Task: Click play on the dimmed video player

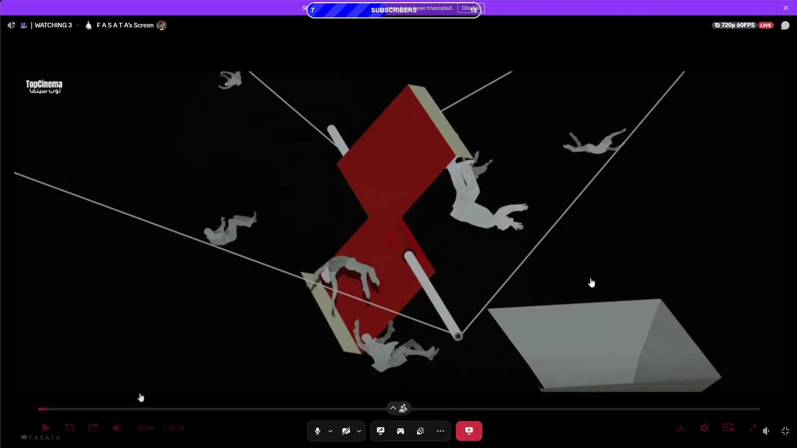Action: click(x=45, y=428)
